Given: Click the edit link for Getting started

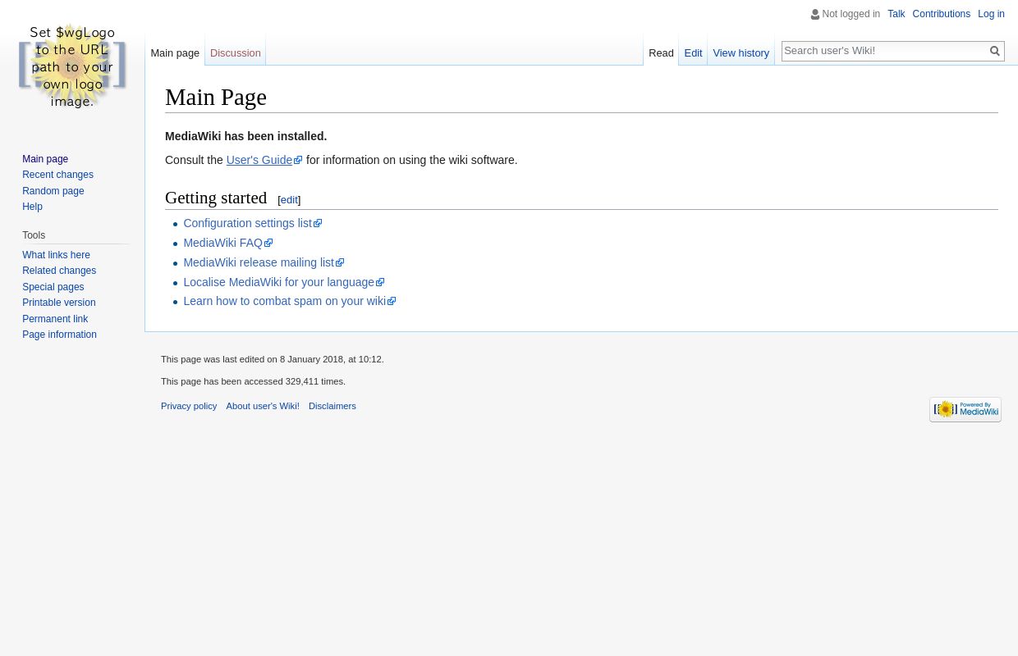Looking at the screenshot, I should [x=289, y=199].
